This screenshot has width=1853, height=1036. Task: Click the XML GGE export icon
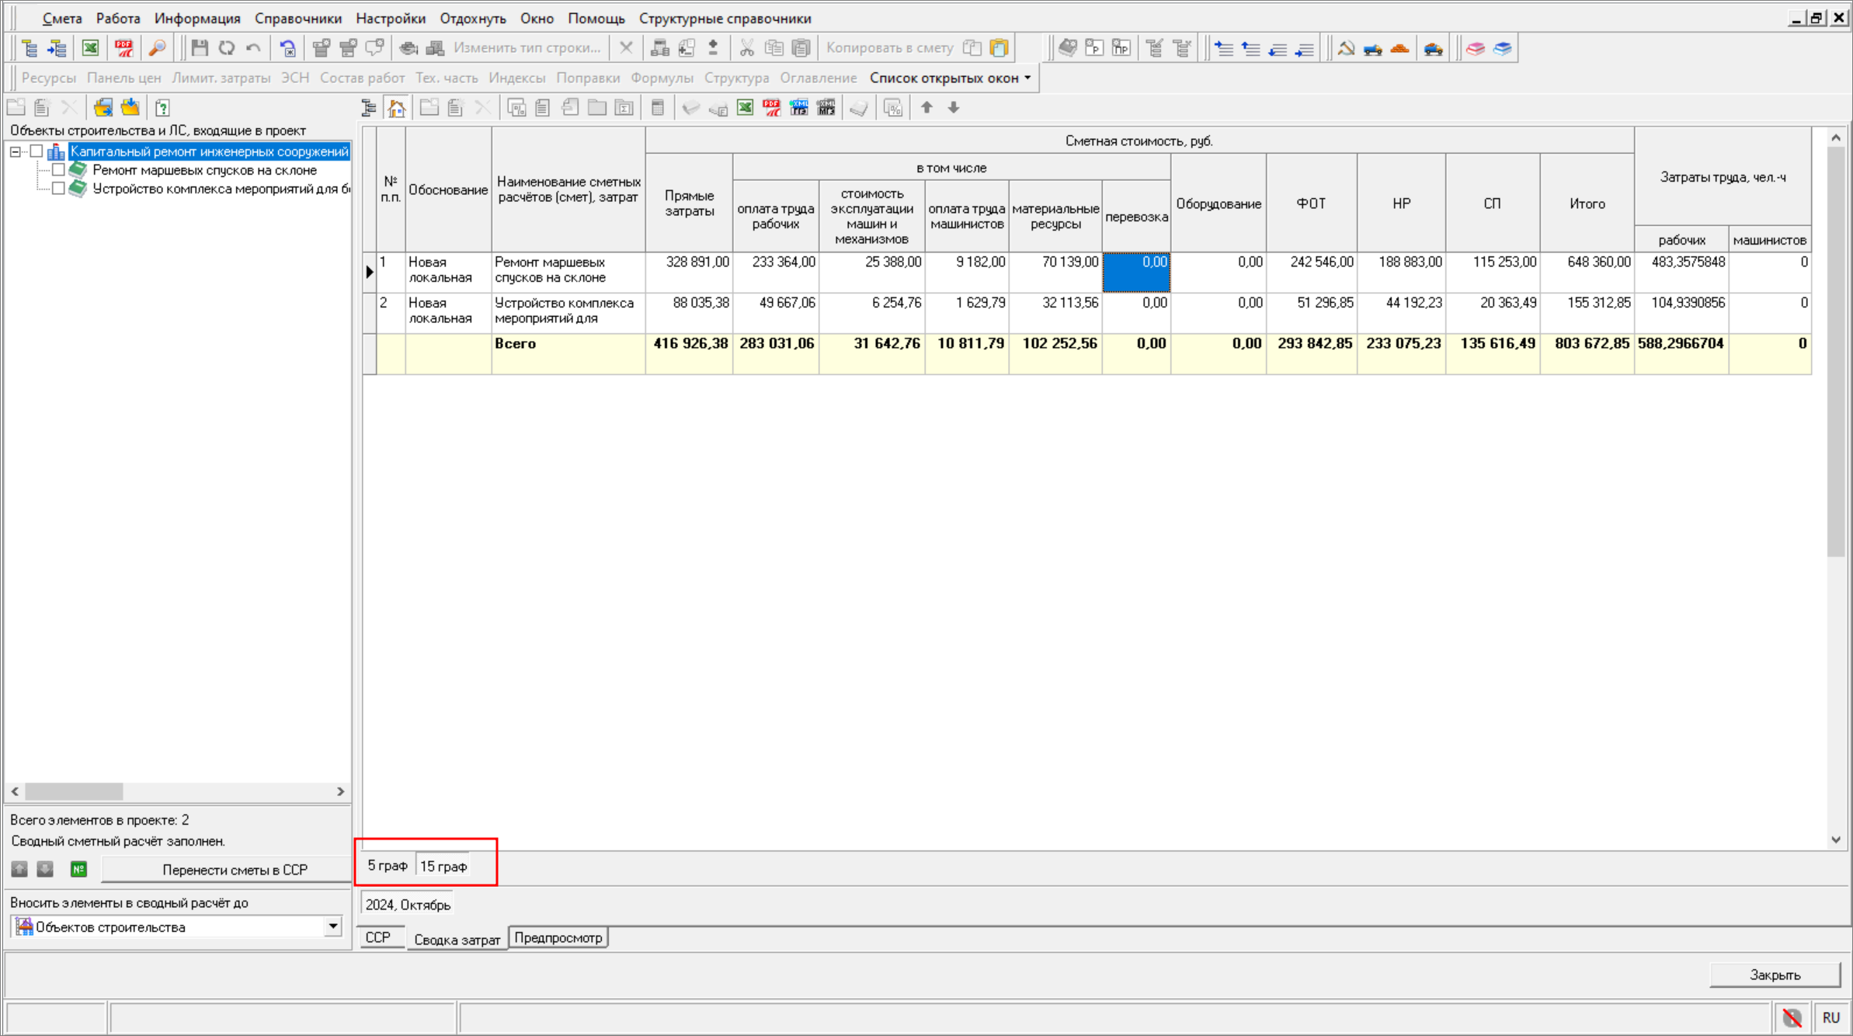coord(798,108)
